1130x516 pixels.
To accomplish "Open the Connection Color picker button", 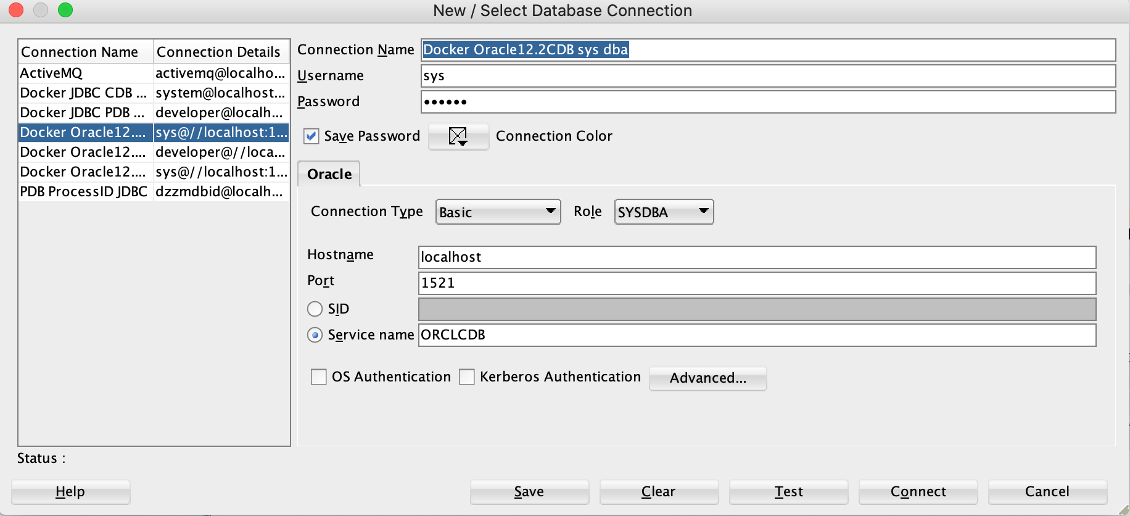I will coord(458,136).
